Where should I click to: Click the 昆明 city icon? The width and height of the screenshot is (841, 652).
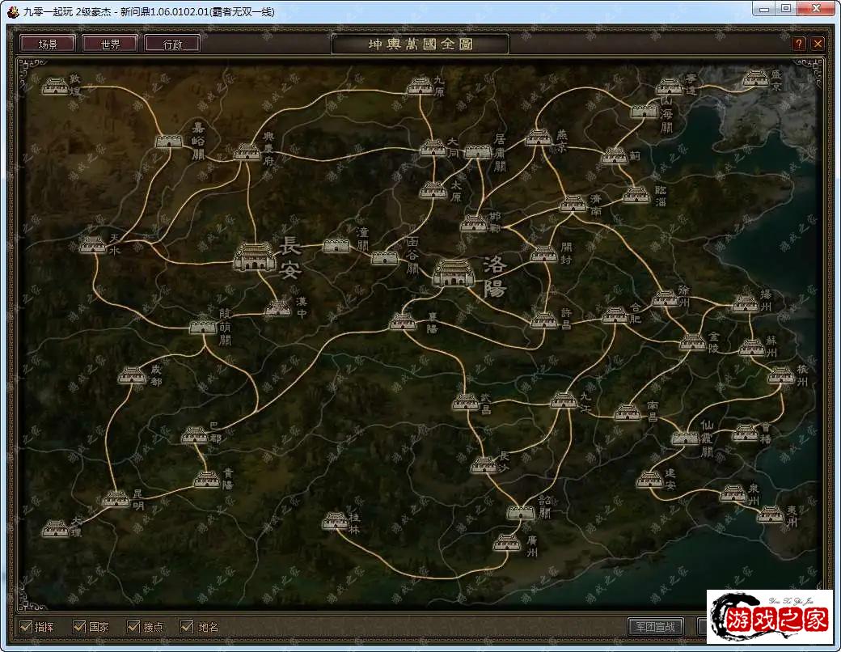[x=116, y=498]
